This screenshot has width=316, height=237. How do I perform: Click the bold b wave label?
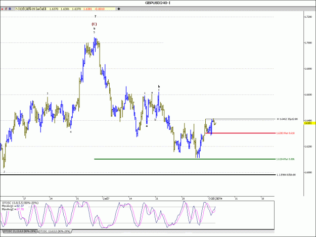pos(159,86)
